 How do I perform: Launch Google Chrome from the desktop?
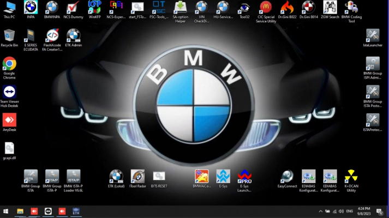[x=9, y=64]
